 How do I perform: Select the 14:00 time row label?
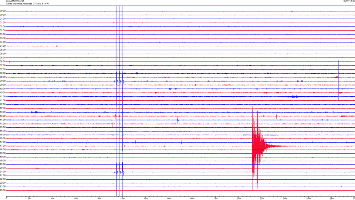pos(3,120)
